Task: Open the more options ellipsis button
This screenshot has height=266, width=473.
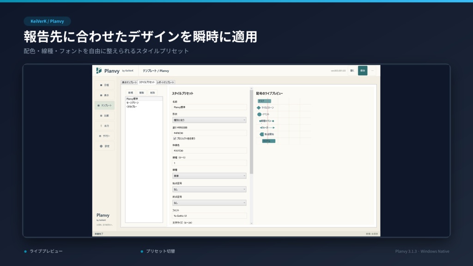Action: (372, 71)
